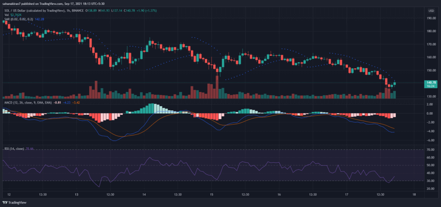
Task: Click the 30.00 label on RSI axis
Action: click(431, 181)
